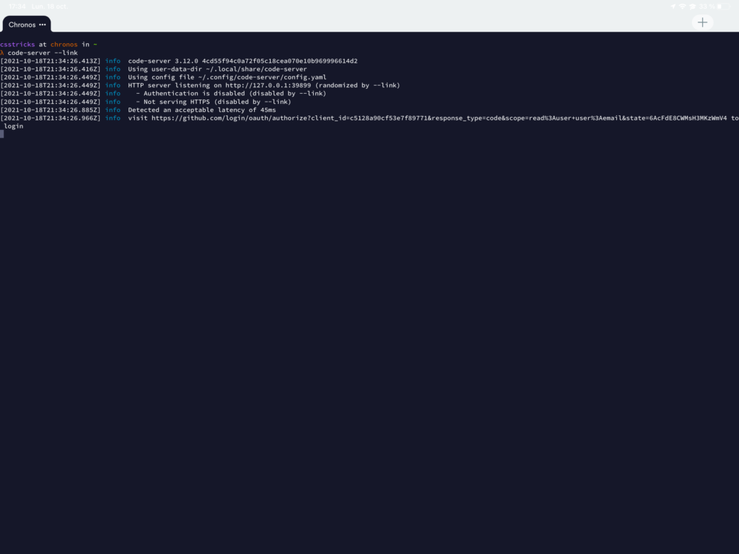Open the github.com oauth authorize link
The height and width of the screenshot is (554, 739).
(439, 118)
